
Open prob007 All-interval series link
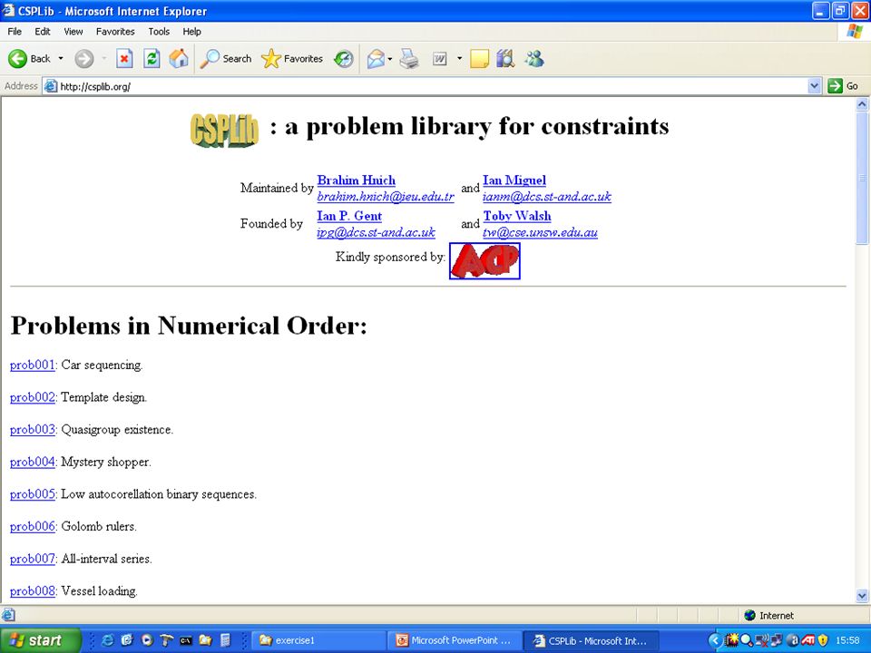point(33,559)
